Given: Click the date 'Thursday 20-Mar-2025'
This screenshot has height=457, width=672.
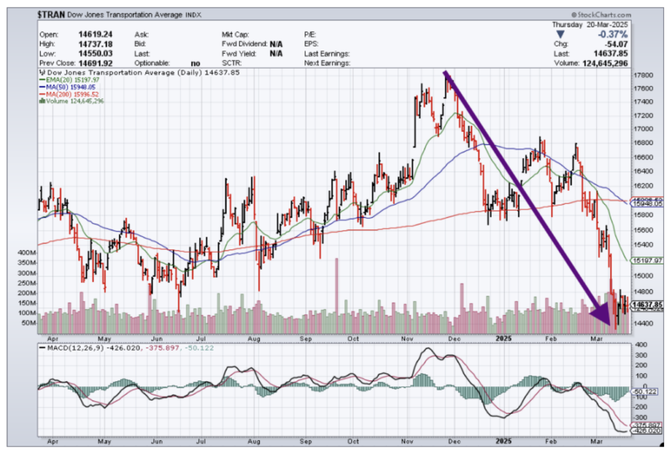Looking at the screenshot, I should coord(590,25).
